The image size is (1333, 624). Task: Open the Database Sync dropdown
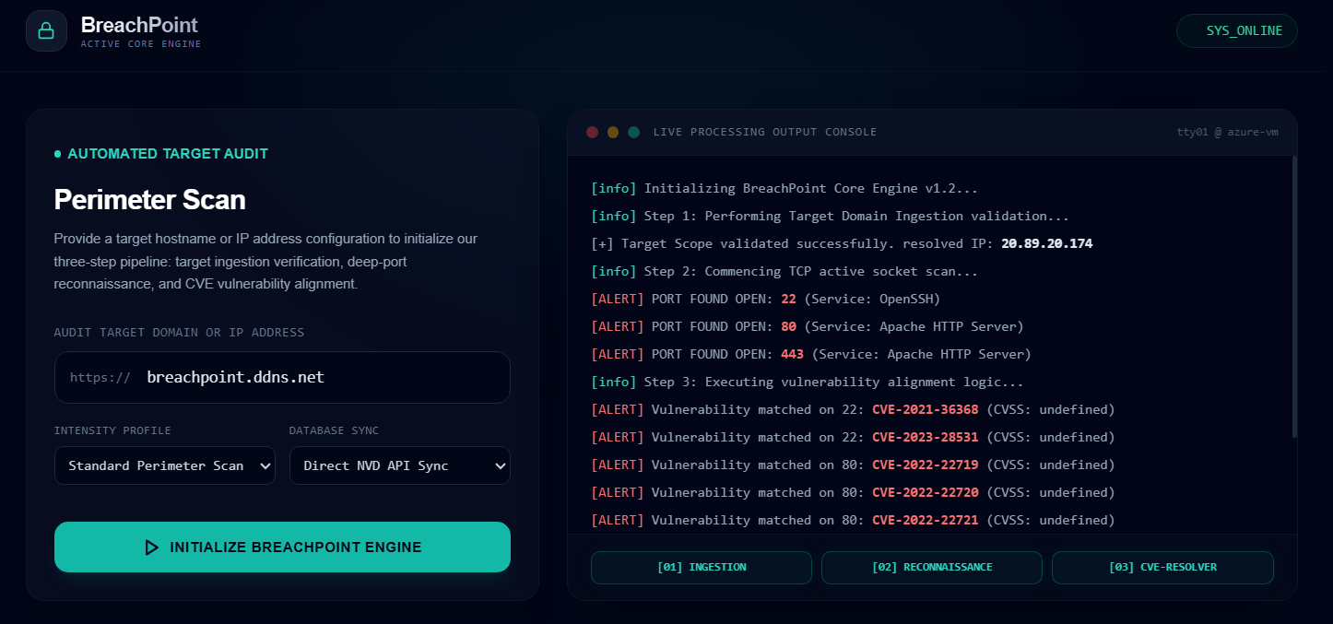399,465
